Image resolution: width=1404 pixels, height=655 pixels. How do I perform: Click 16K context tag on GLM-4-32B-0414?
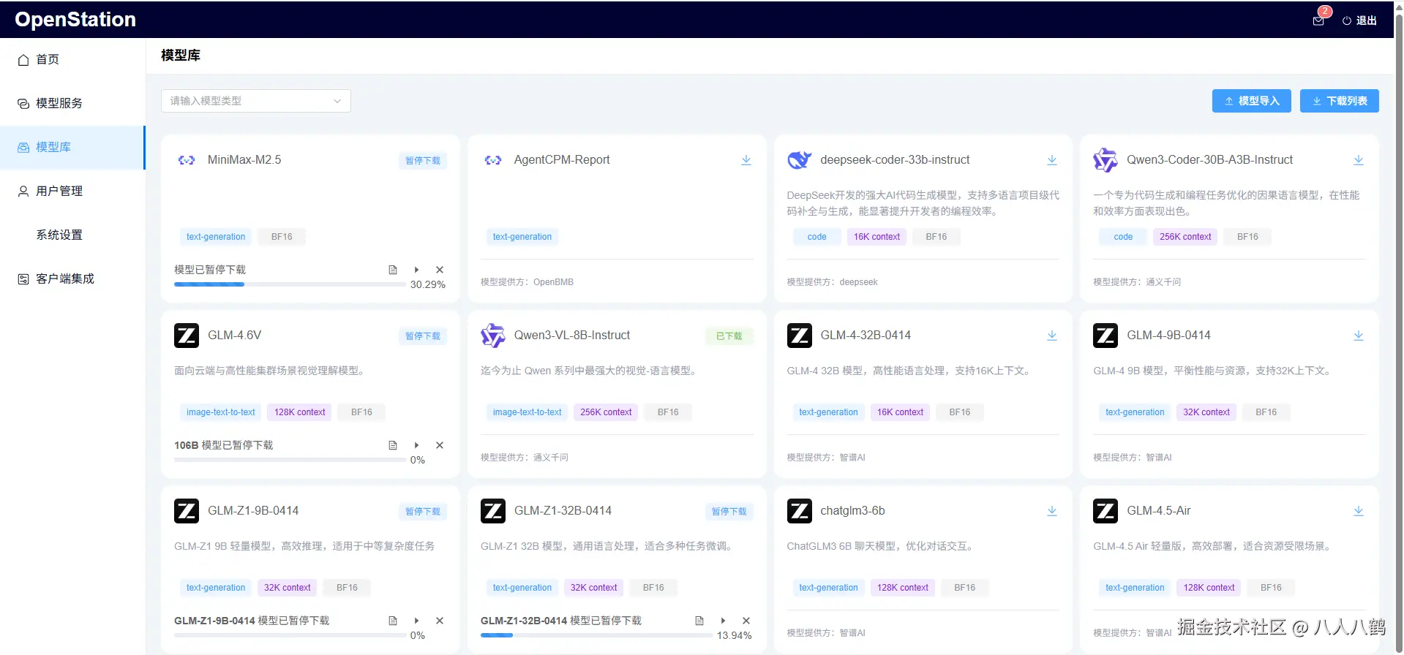[901, 412]
